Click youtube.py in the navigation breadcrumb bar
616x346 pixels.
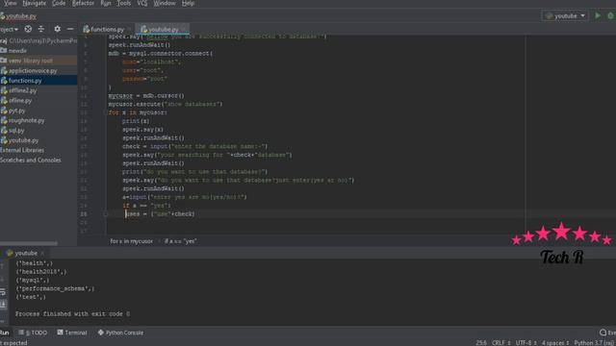pyautogui.click(x=18, y=16)
